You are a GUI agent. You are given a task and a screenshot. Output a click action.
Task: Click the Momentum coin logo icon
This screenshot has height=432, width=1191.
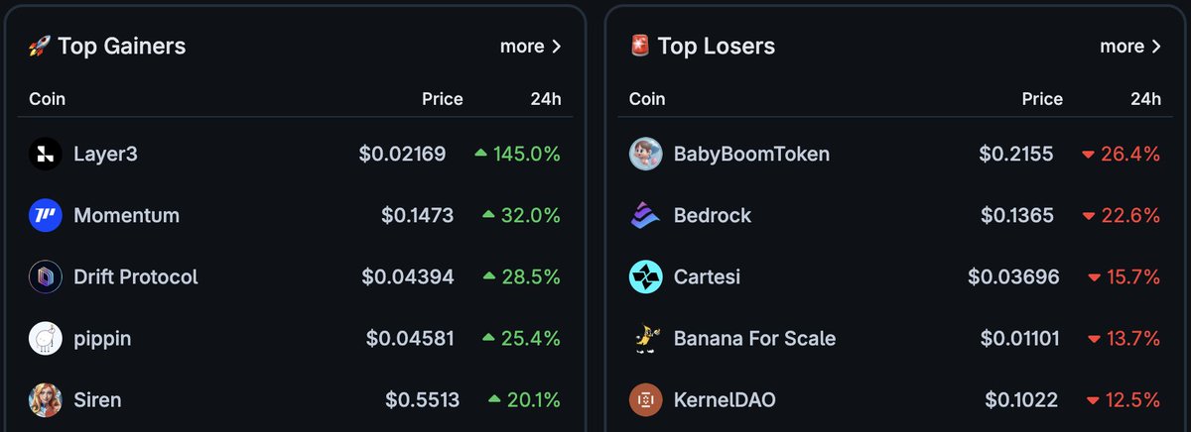pyautogui.click(x=46, y=215)
